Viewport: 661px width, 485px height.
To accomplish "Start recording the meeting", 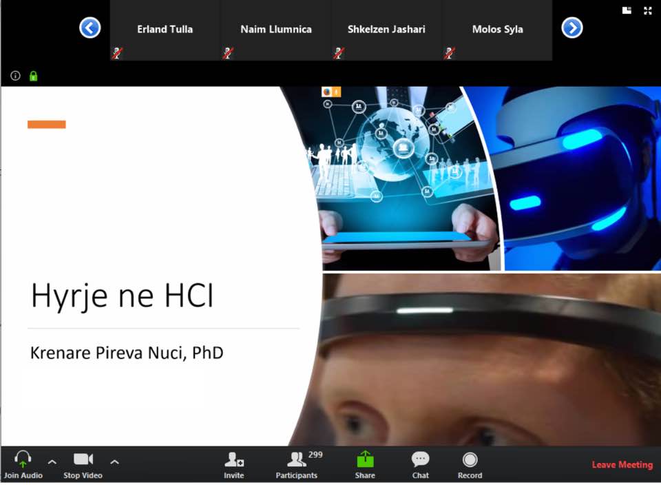I will click(470, 465).
